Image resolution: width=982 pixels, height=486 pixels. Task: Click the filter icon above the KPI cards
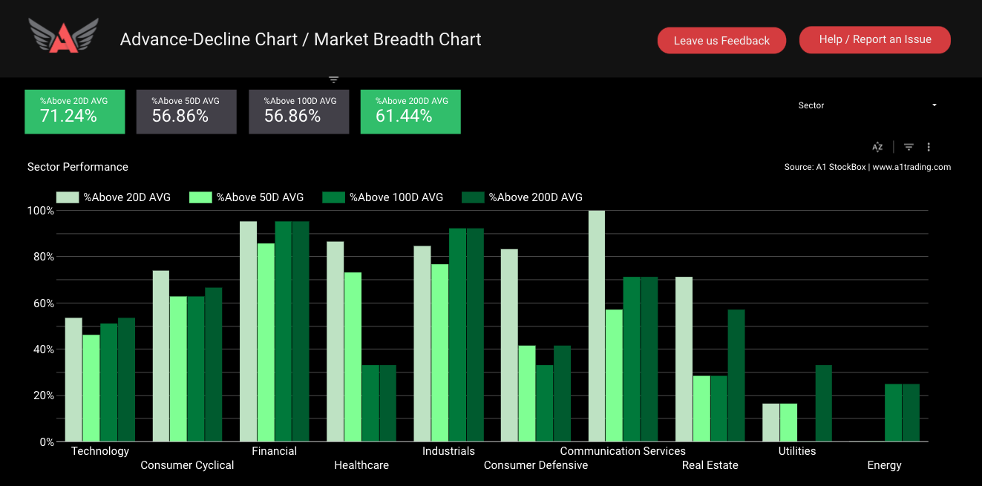click(x=333, y=79)
